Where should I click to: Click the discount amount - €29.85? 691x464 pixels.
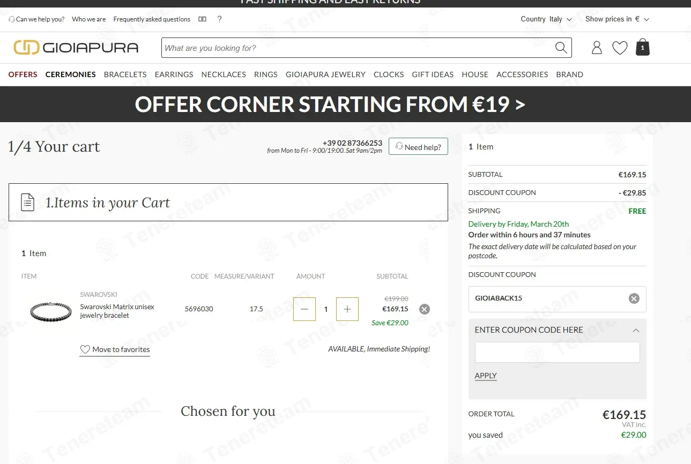pyautogui.click(x=632, y=193)
